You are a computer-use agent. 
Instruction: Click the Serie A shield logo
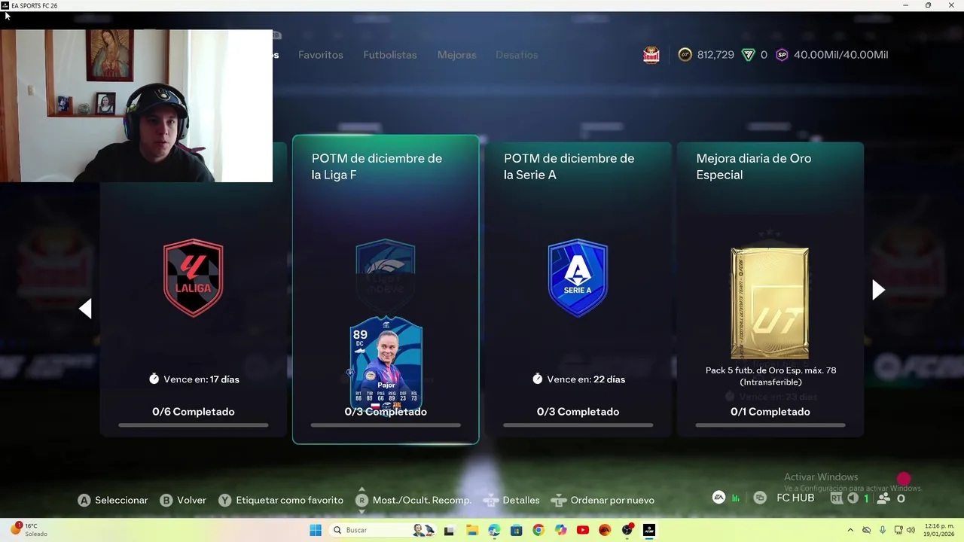[x=578, y=278]
